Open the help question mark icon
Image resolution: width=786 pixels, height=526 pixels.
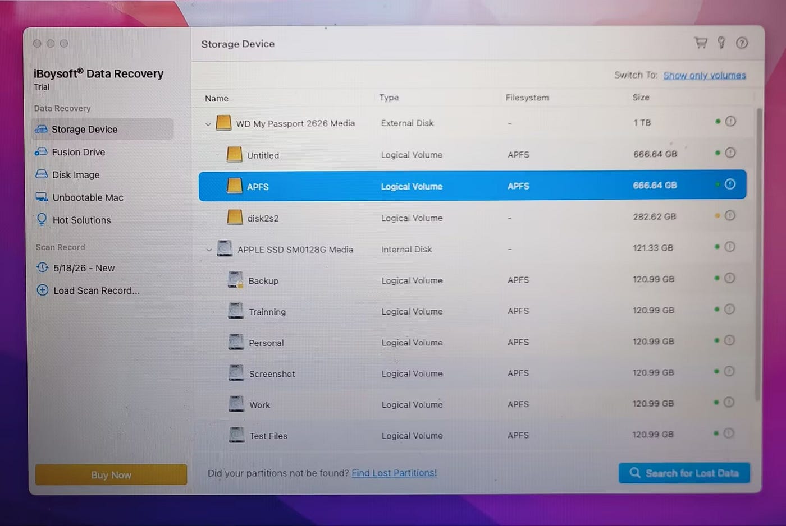click(x=742, y=43)
